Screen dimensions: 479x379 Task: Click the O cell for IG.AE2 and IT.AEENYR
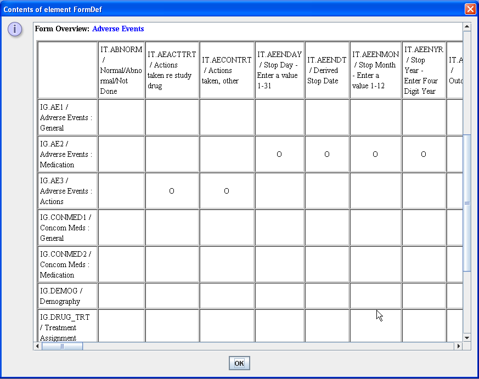pos(424,155)
